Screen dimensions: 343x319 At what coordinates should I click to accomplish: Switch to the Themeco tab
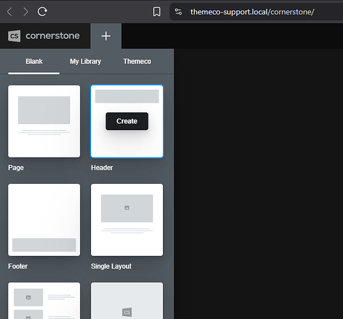coord(137,61)
